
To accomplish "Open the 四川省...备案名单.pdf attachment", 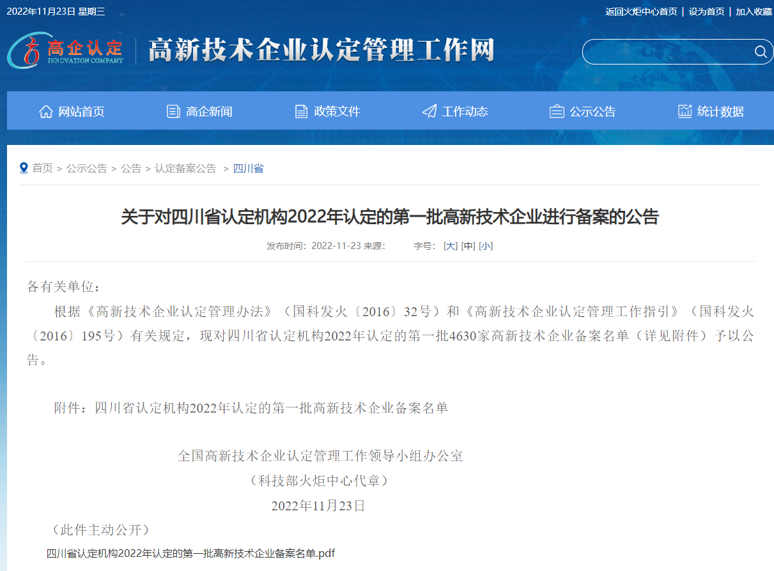I will point(190,553).
